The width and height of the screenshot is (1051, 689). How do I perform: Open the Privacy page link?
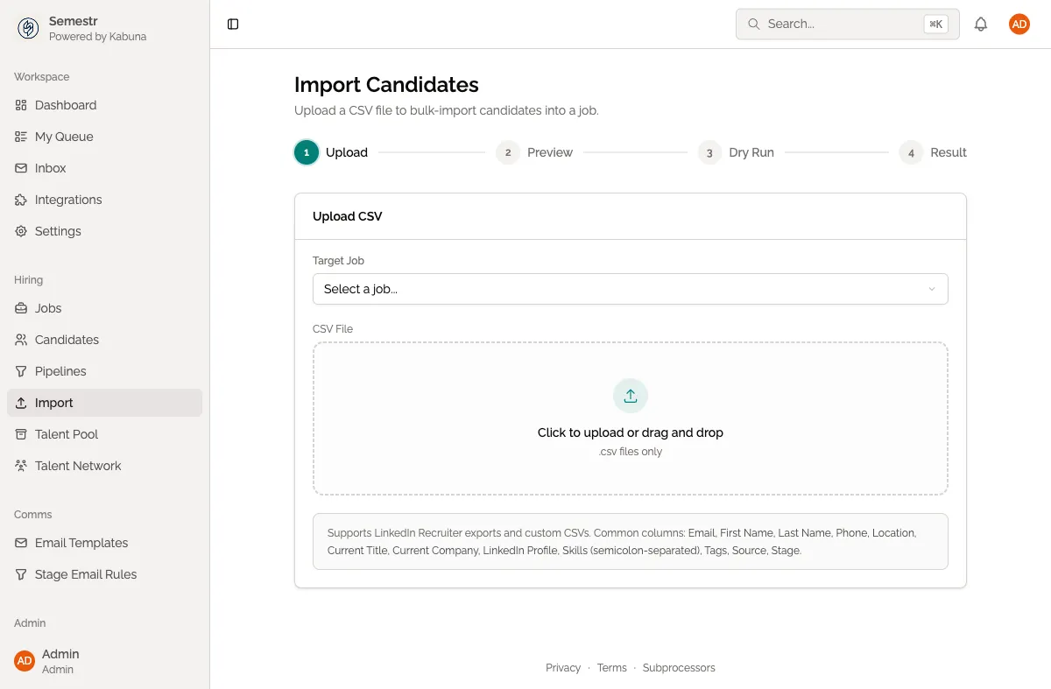click(x=563, y=667)
